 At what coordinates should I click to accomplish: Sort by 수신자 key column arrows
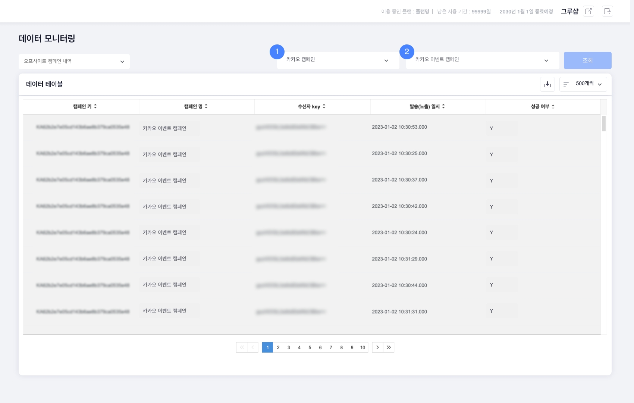point(324,106)
